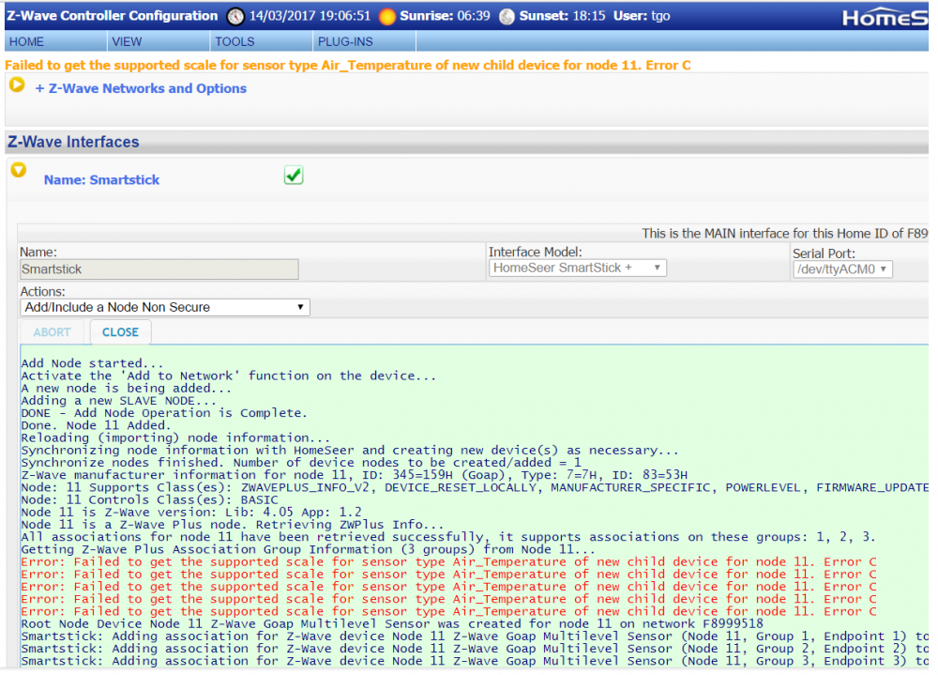Click the Smartstick Name input field
Viewport: 938px width, 675px height.
click(159, 269)
